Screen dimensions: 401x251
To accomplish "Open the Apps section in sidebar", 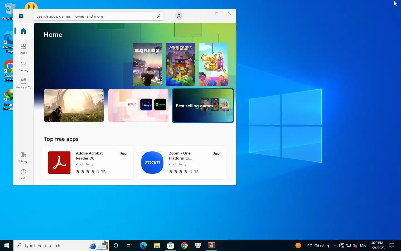I will point(23,49).
